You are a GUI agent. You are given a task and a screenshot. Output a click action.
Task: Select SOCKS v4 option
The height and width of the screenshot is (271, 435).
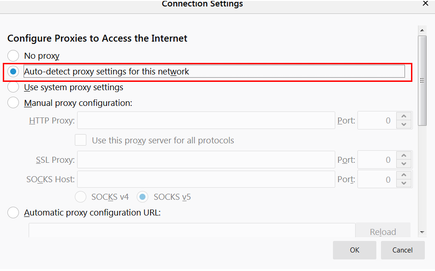[81, 197]
